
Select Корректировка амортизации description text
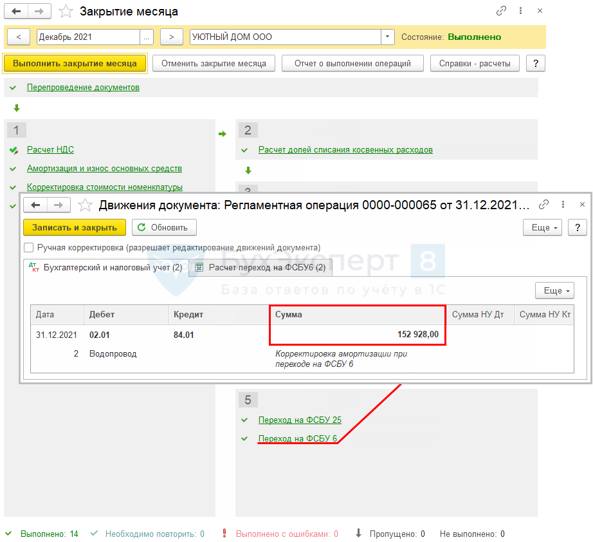point(341,359)
